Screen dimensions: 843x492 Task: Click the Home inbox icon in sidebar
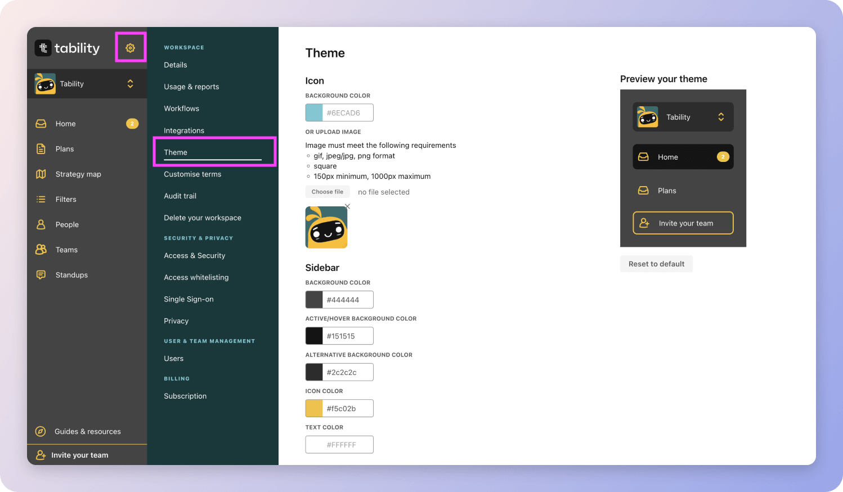[41, 124]
